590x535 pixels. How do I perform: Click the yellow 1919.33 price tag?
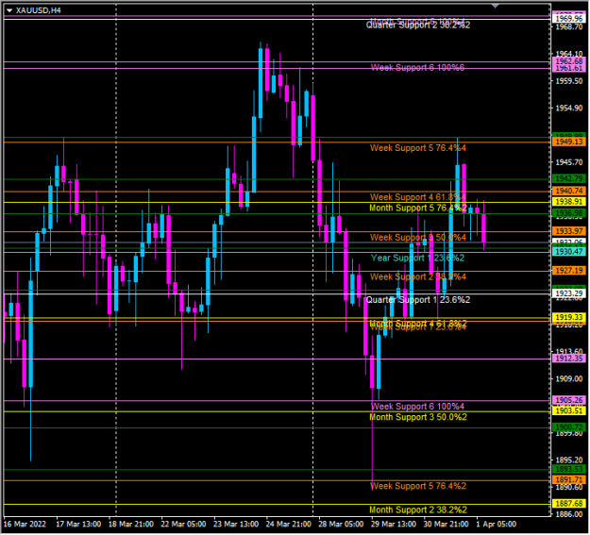click(569, 318)
